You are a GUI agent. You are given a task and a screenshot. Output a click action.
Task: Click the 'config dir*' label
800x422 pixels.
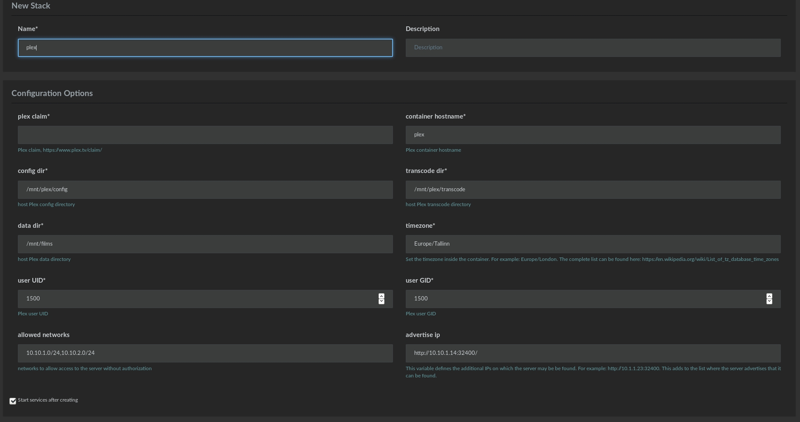point(33,171)
